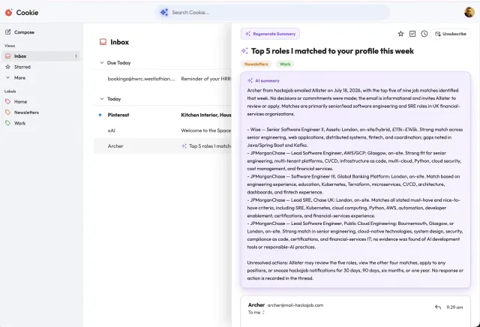Unsubscribe from this sender

point(451,34)
